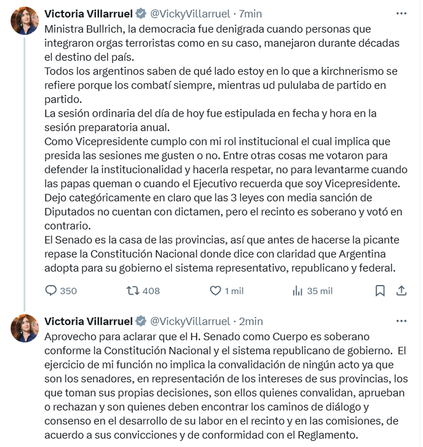The width and height of the screenshot is (423, 447).
Task: Open more options on the 7min tweet
Action: coord(401,14)
